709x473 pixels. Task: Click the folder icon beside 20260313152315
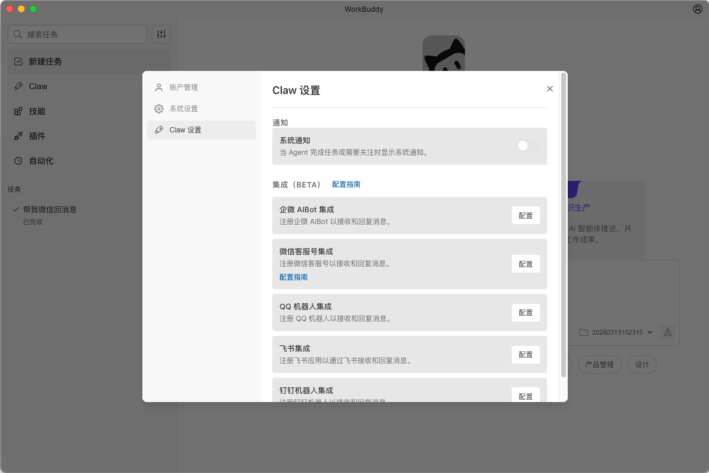(x=584, y=332)
